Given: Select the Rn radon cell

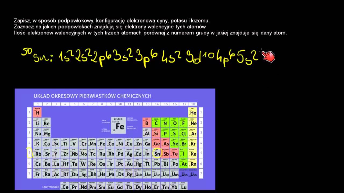Looking at the screenshot, I should [x=193, y=163].
